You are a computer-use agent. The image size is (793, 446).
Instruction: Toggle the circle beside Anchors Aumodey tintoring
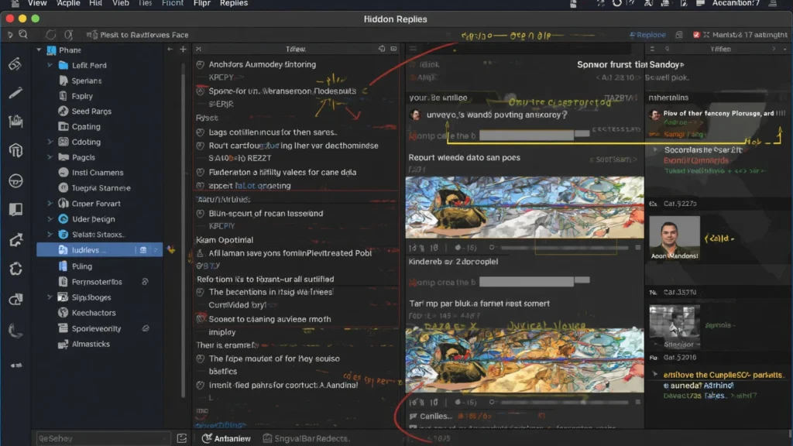pyautogui.click(x=201, y=65)
